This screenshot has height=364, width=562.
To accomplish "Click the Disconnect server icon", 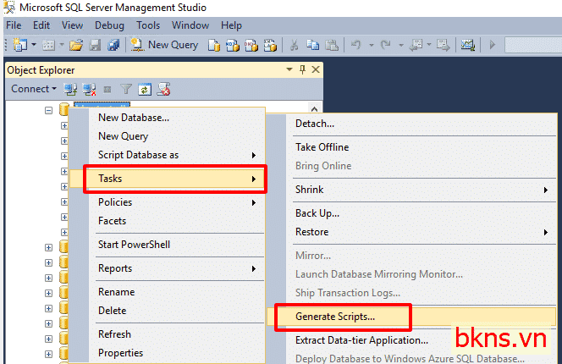I will tap(89, 89).
